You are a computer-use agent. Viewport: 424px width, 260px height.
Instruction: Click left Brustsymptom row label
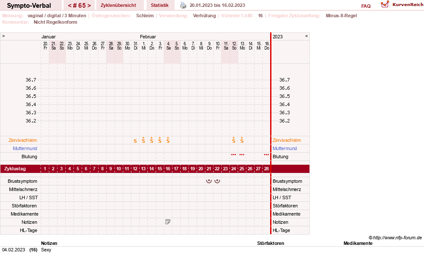(22, 181)
